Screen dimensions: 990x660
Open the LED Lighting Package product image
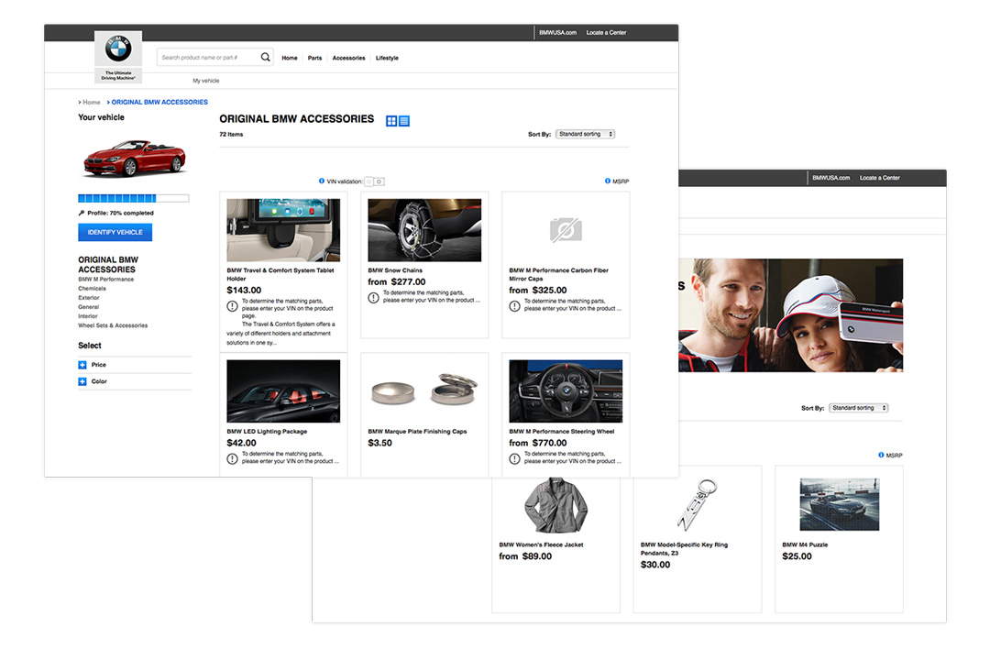pyautogui.click(x=283, y=390)
